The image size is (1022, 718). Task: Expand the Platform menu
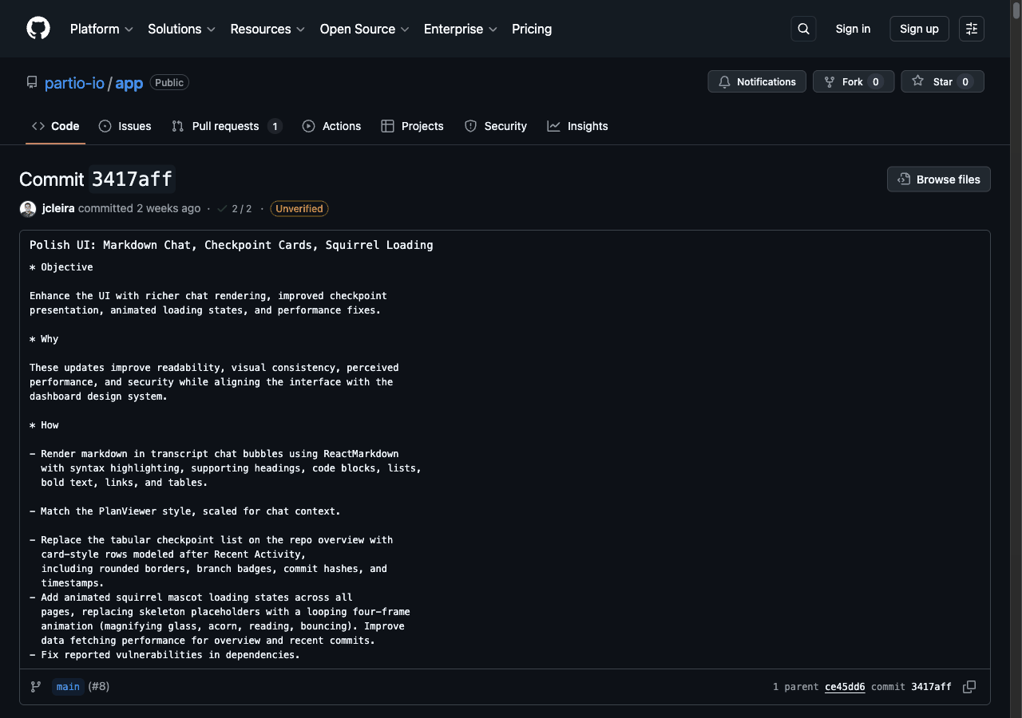pos(101,29)
